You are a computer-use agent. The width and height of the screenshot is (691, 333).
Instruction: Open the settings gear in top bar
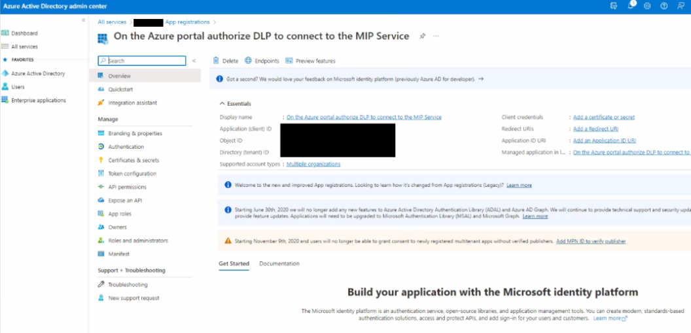pos(647,6)
